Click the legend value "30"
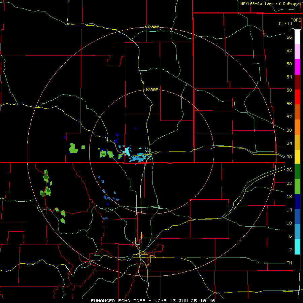303x303 pixels. click(x=289, y=157)
